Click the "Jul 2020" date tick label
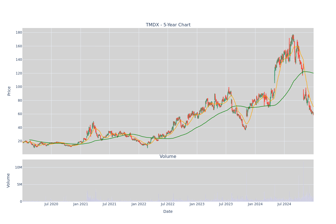 tap(51, 204)
